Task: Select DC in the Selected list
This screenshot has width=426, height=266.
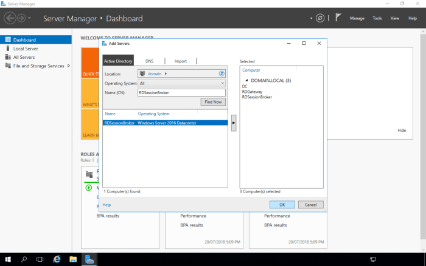Action: point(245,86)
